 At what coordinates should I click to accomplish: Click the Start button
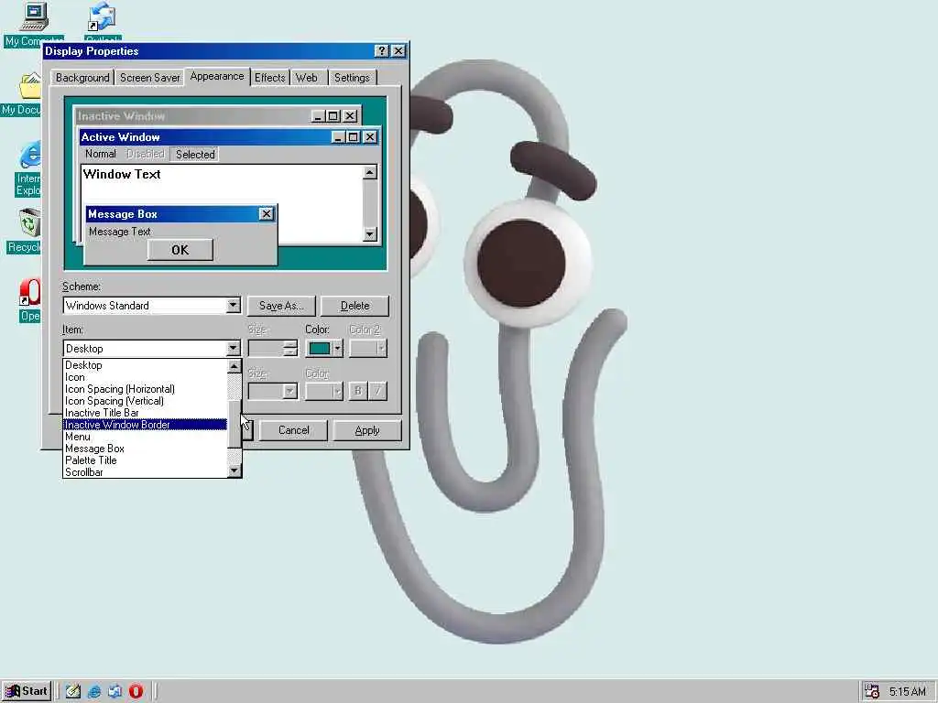point(27,691)
